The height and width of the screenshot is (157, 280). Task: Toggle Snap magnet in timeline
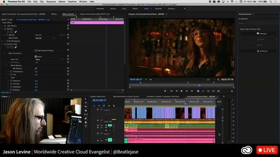99,106
